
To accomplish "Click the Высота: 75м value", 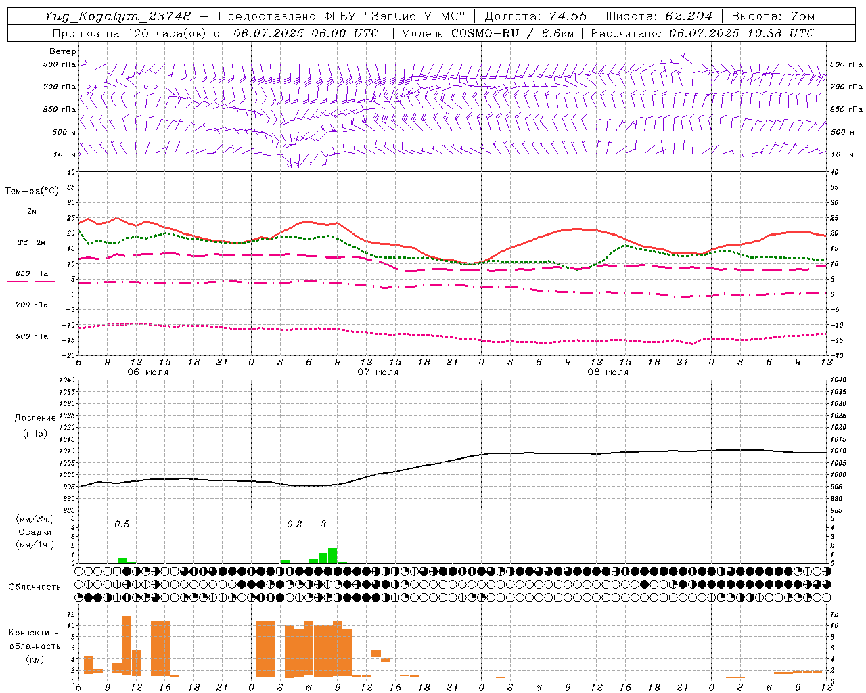I will tap(773, 16).
